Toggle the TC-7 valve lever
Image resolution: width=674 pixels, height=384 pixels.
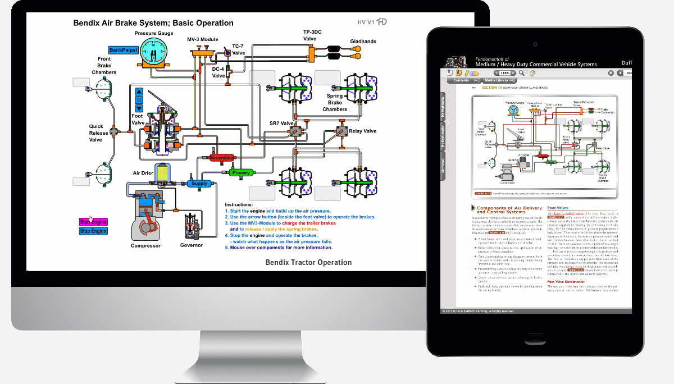pyautogui.click(x=227, y=52)
